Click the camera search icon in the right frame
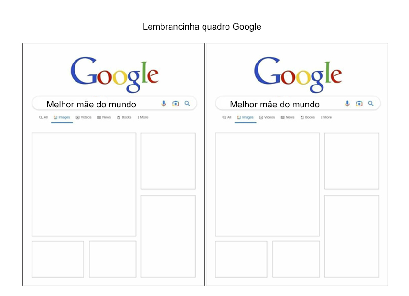This screenshot has height=296, width=409. [x=359, y=104]
